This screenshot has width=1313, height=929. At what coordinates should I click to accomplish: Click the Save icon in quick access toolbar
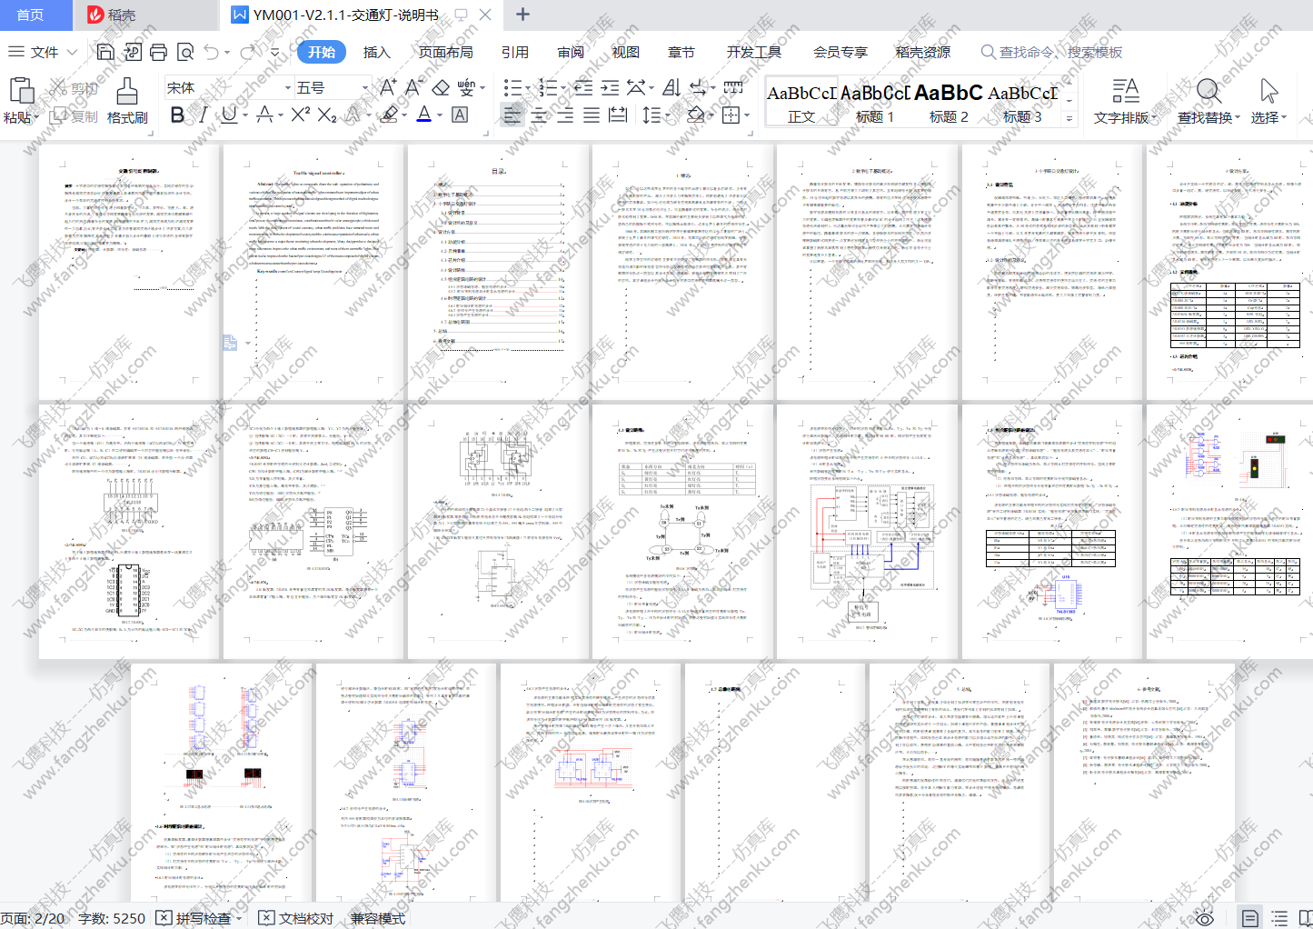tap(105, 52)
